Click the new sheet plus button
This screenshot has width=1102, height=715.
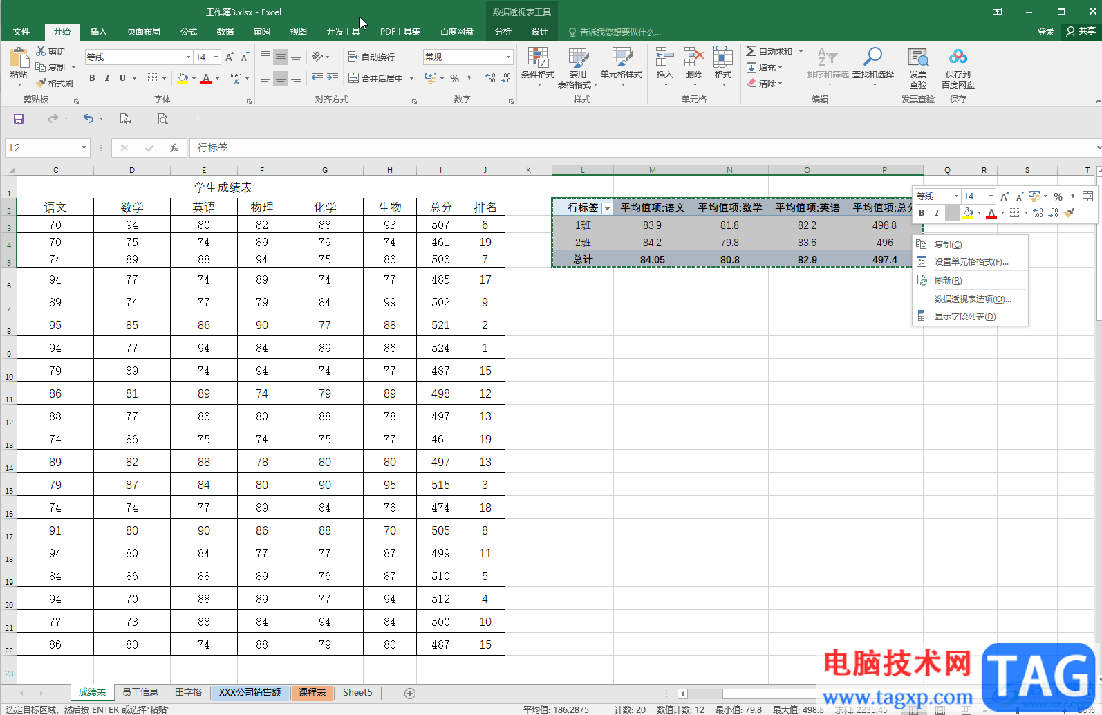pyautogui.click(x=410, y=693)
